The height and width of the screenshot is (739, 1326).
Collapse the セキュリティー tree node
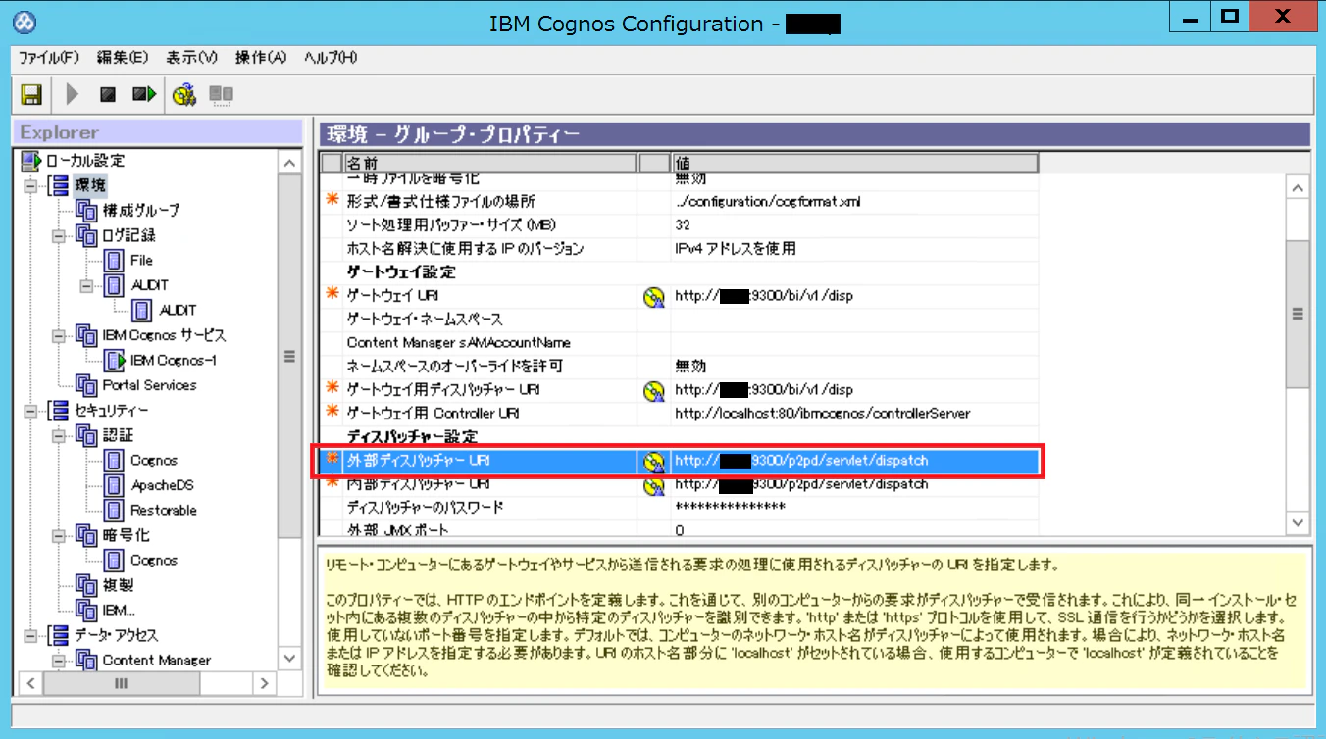tap(30, 410)
